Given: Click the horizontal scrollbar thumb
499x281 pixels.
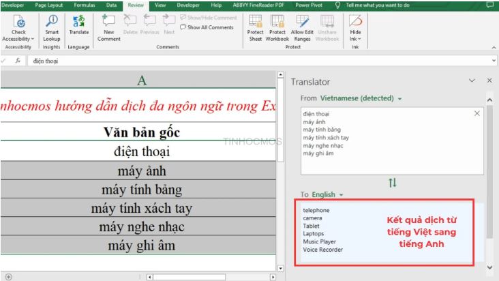Looking at the screenshot, I should [x=190, y=277].
